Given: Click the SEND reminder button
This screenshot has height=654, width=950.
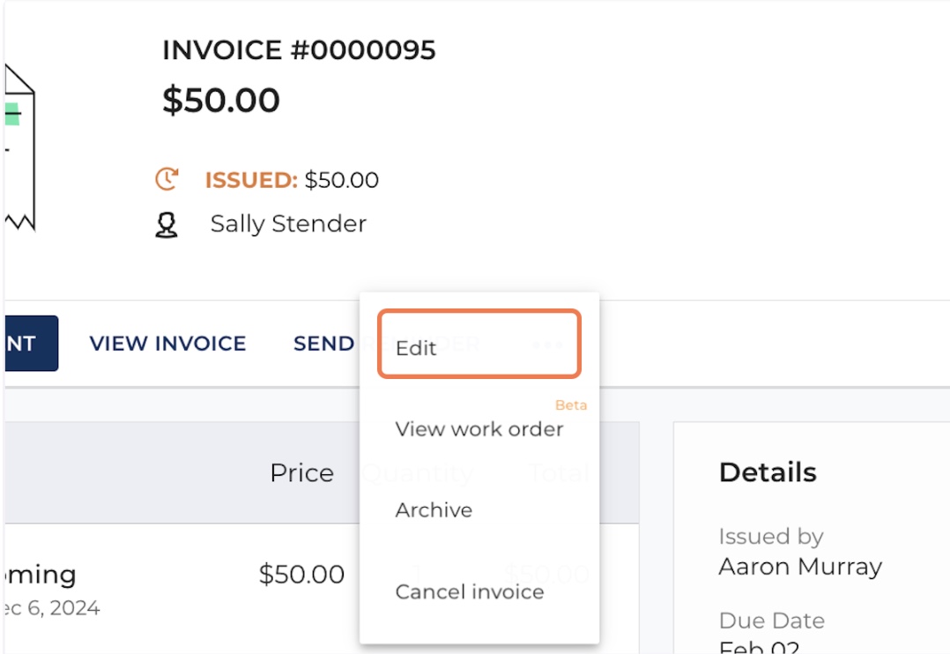Looking at the screenshot, I should (323, 344).
